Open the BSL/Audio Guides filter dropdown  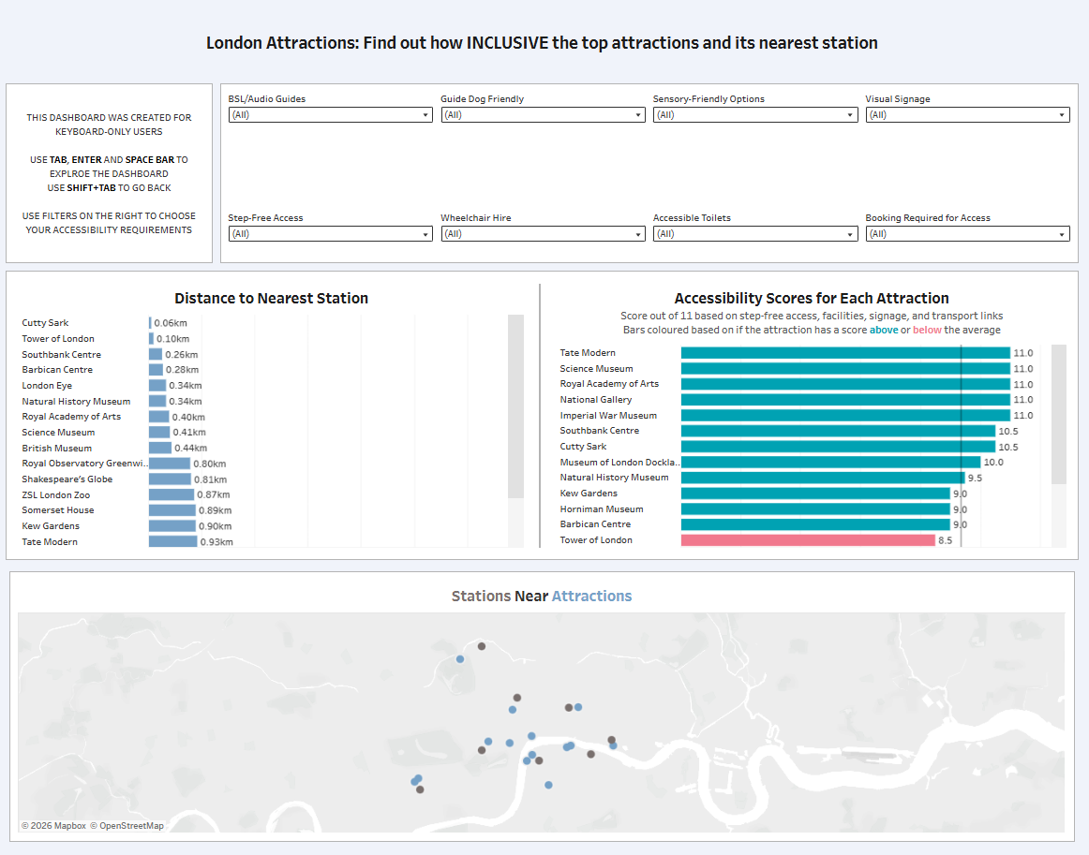tap(330, 115)
